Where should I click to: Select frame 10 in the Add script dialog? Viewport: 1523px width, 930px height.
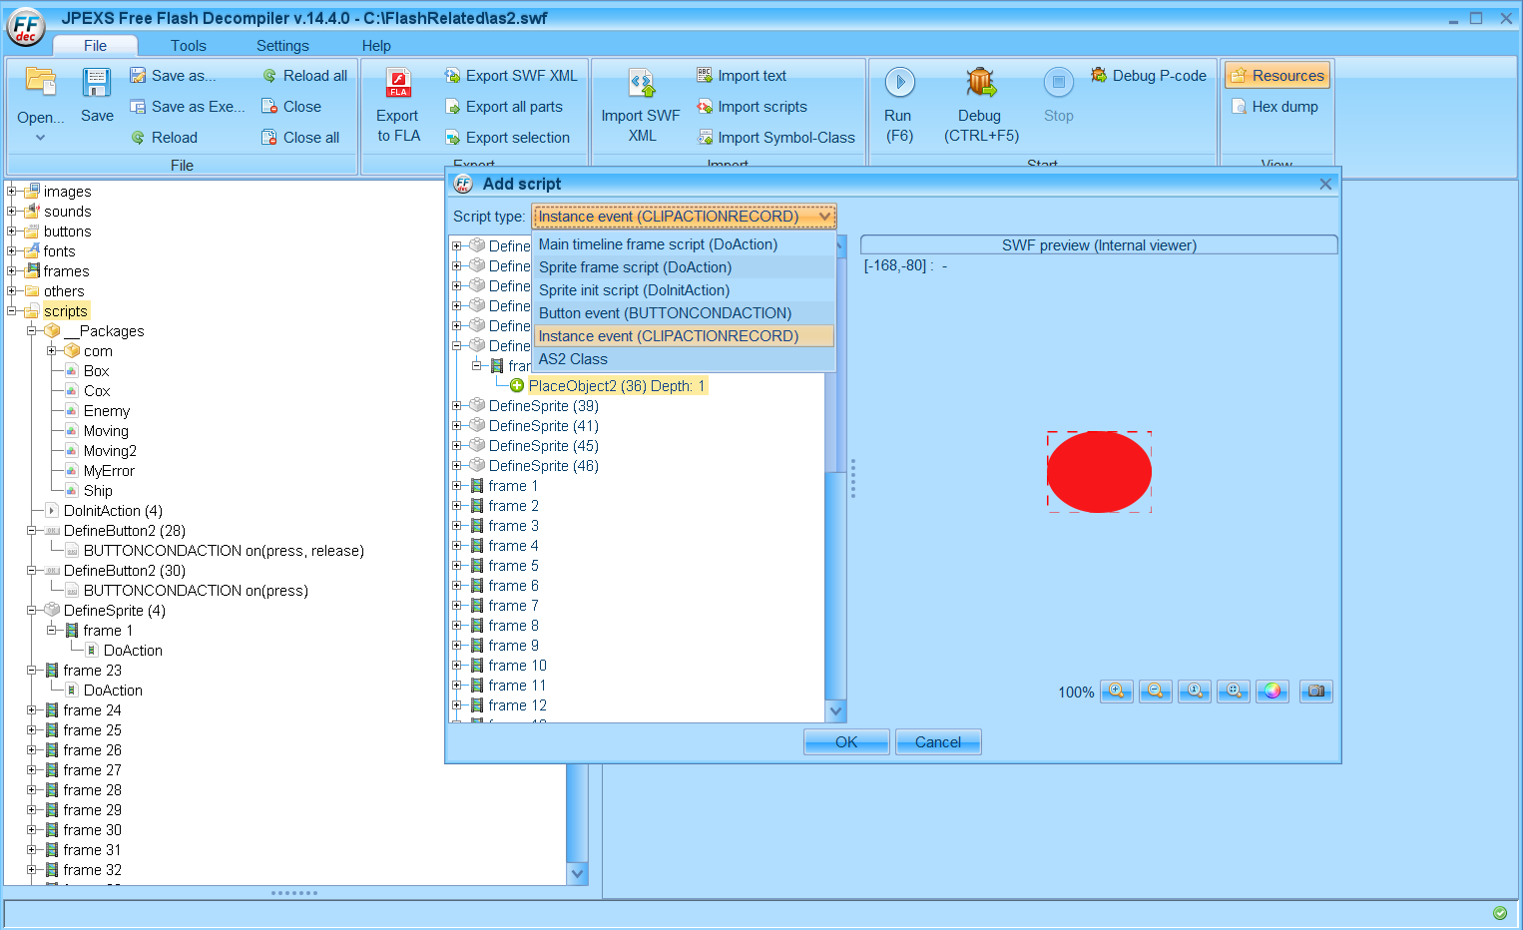coord(517,666)
